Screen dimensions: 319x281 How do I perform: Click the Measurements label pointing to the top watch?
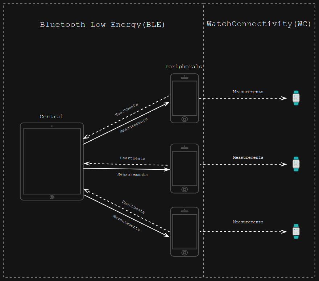click(x=248, y=92)
